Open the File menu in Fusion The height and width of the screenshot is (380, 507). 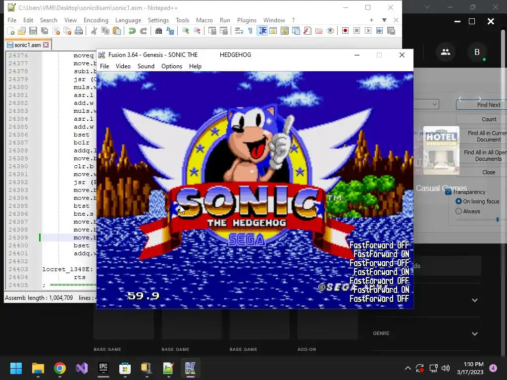pos(104,66)
